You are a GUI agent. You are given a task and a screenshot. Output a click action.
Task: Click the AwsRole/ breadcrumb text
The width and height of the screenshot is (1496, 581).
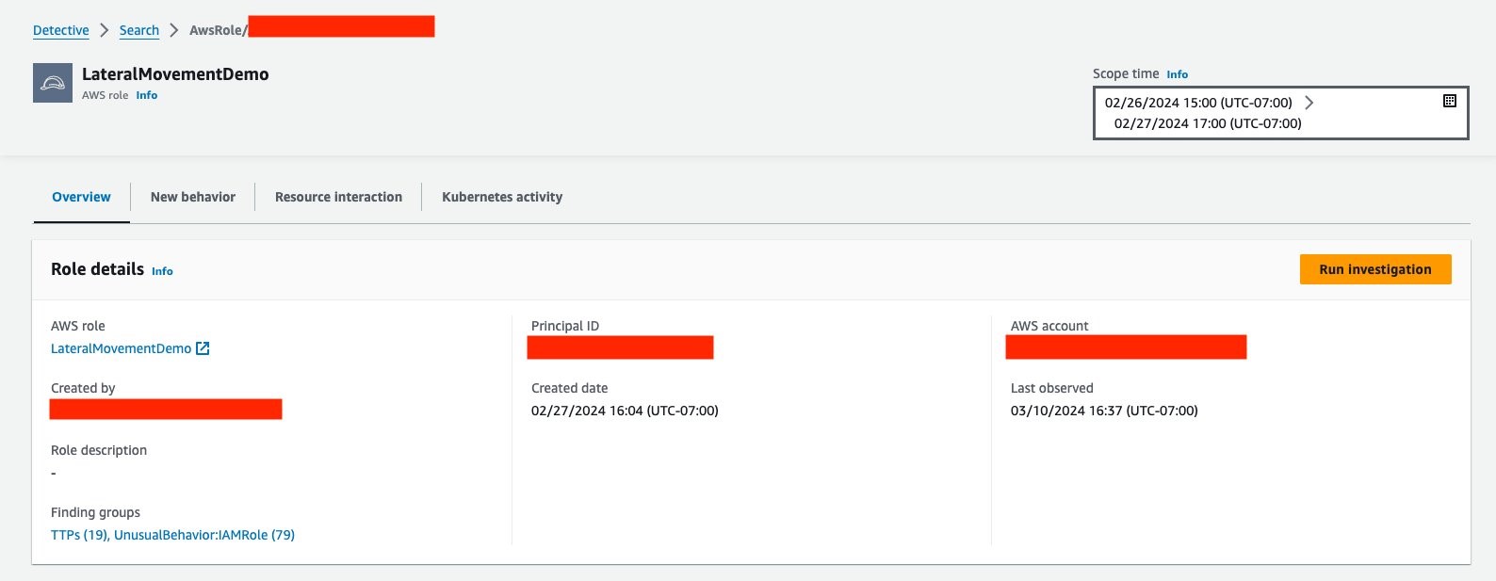click(219, 30)
